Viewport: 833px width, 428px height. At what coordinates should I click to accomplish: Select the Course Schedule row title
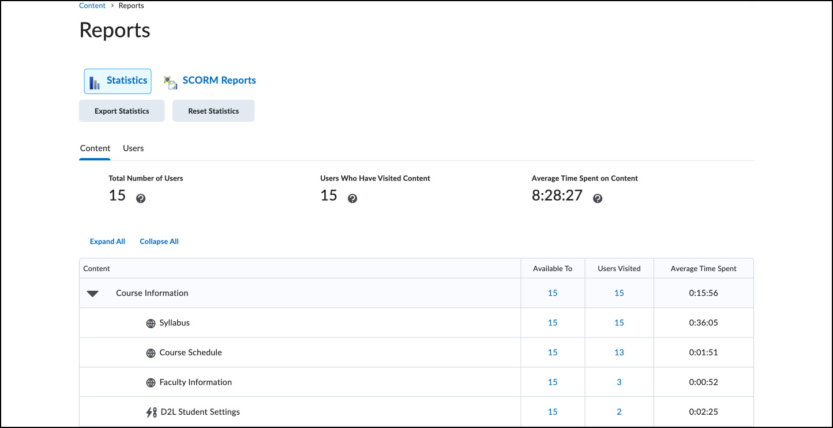191,352
